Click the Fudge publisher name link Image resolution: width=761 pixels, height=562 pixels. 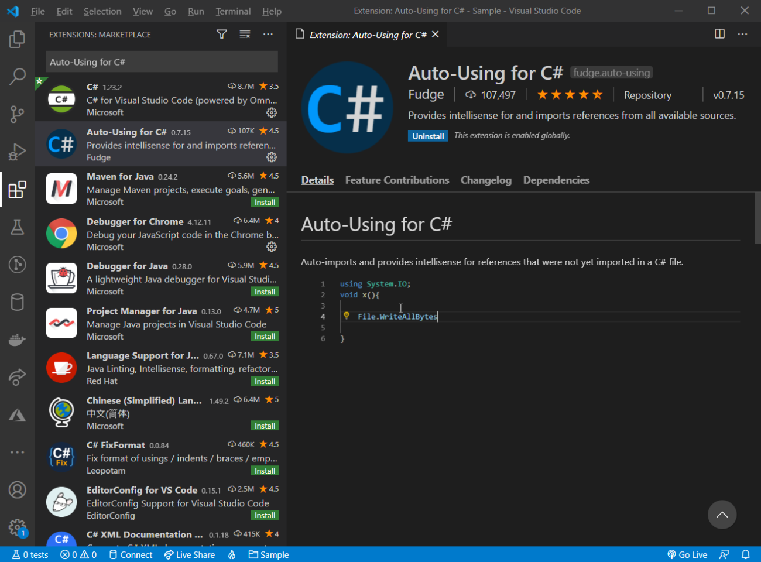coord(426,95)
